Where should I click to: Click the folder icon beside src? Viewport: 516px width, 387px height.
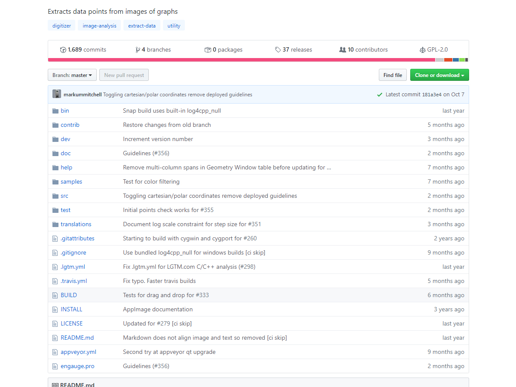click(x=55, y=196)
